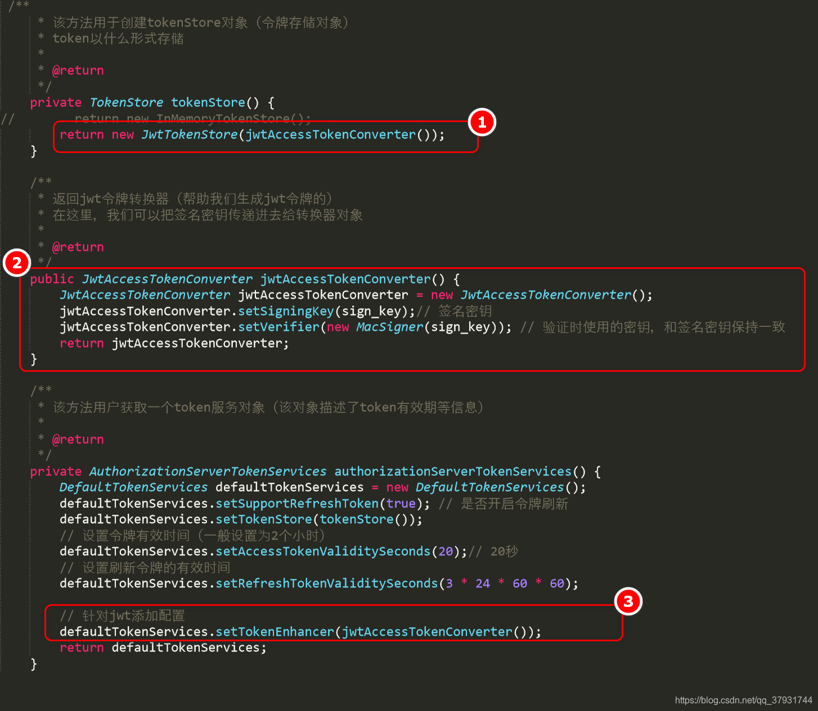Click the comment "验证时使用的密钥，和签名密钥保持一致"
Viewport: 818px width, 711px height.
tap(664, 327)
